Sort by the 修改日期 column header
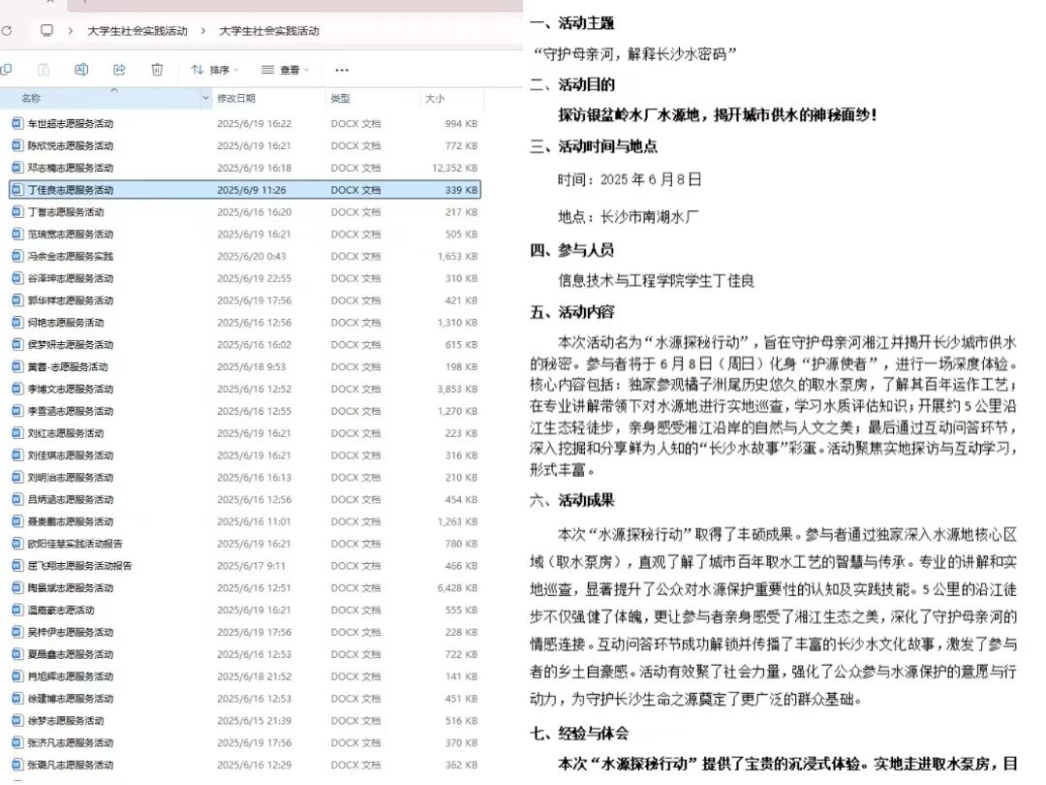The width and height of the screenshot is (1046, 785). pyautogui.click(x=236, y=98)
